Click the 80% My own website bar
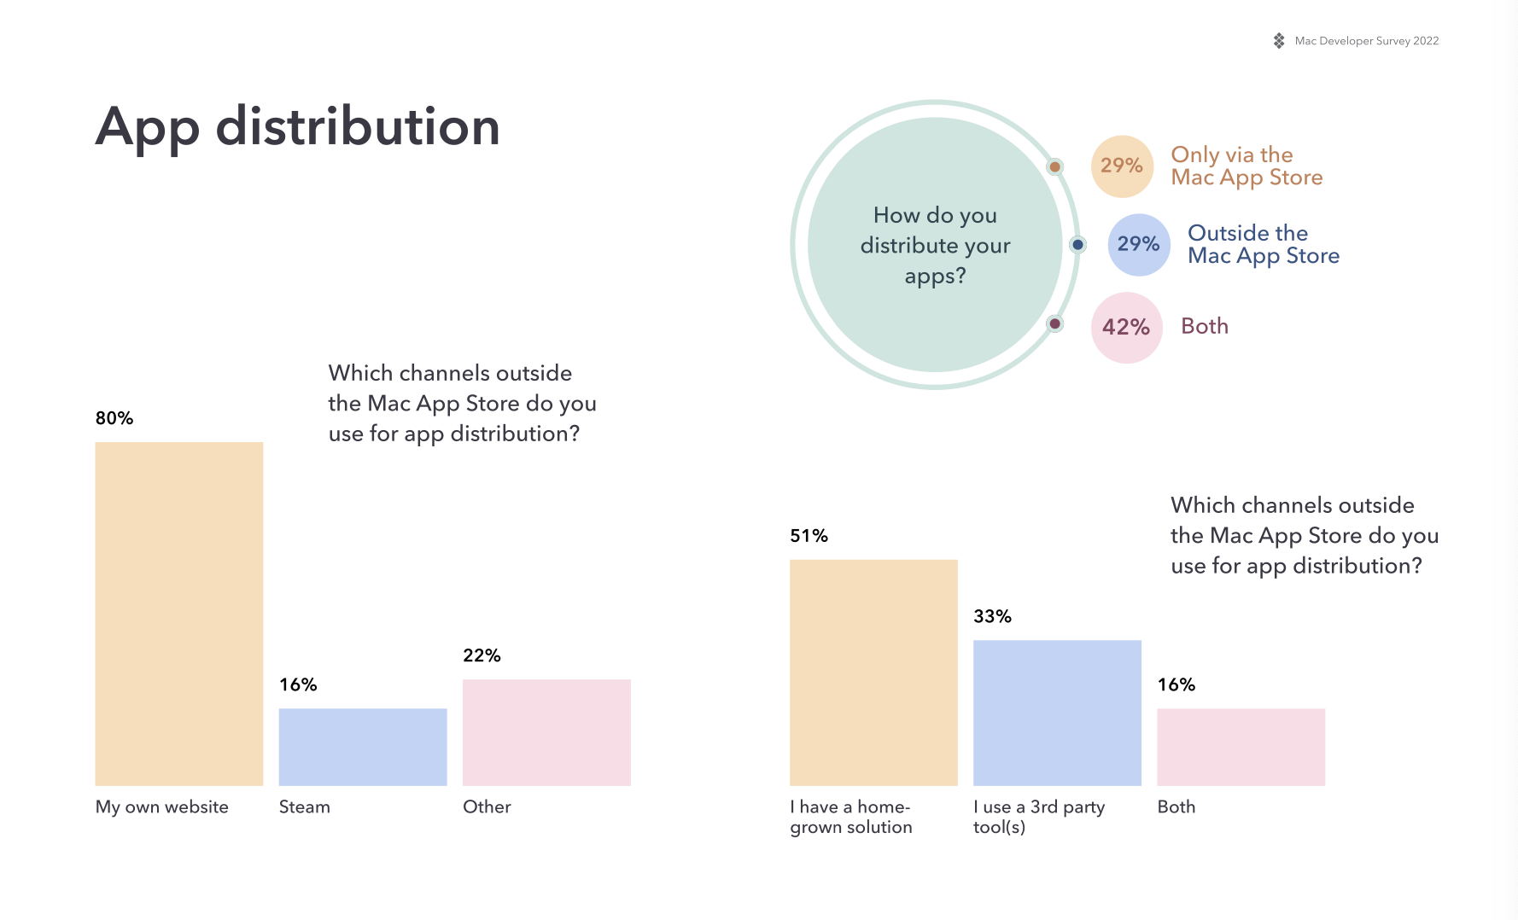 (x=179, y=613)
